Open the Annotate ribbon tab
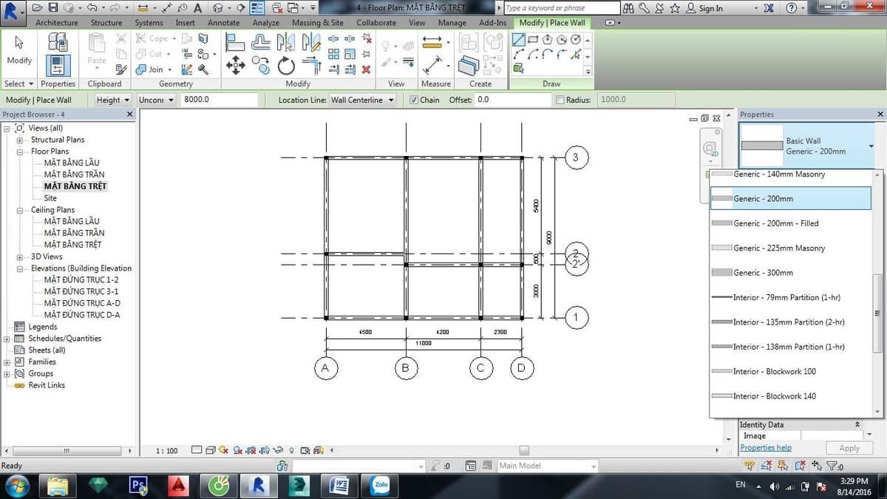The height and width of the screenshot is (499, 887). [x=223, y=23]
